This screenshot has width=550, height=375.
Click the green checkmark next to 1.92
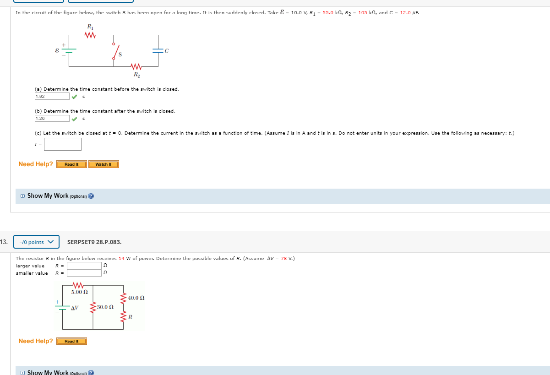tap(75, 97)
